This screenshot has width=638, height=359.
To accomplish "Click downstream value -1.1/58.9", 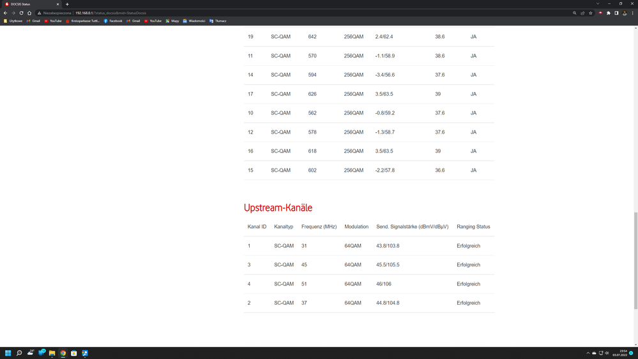I will (385, 56).
